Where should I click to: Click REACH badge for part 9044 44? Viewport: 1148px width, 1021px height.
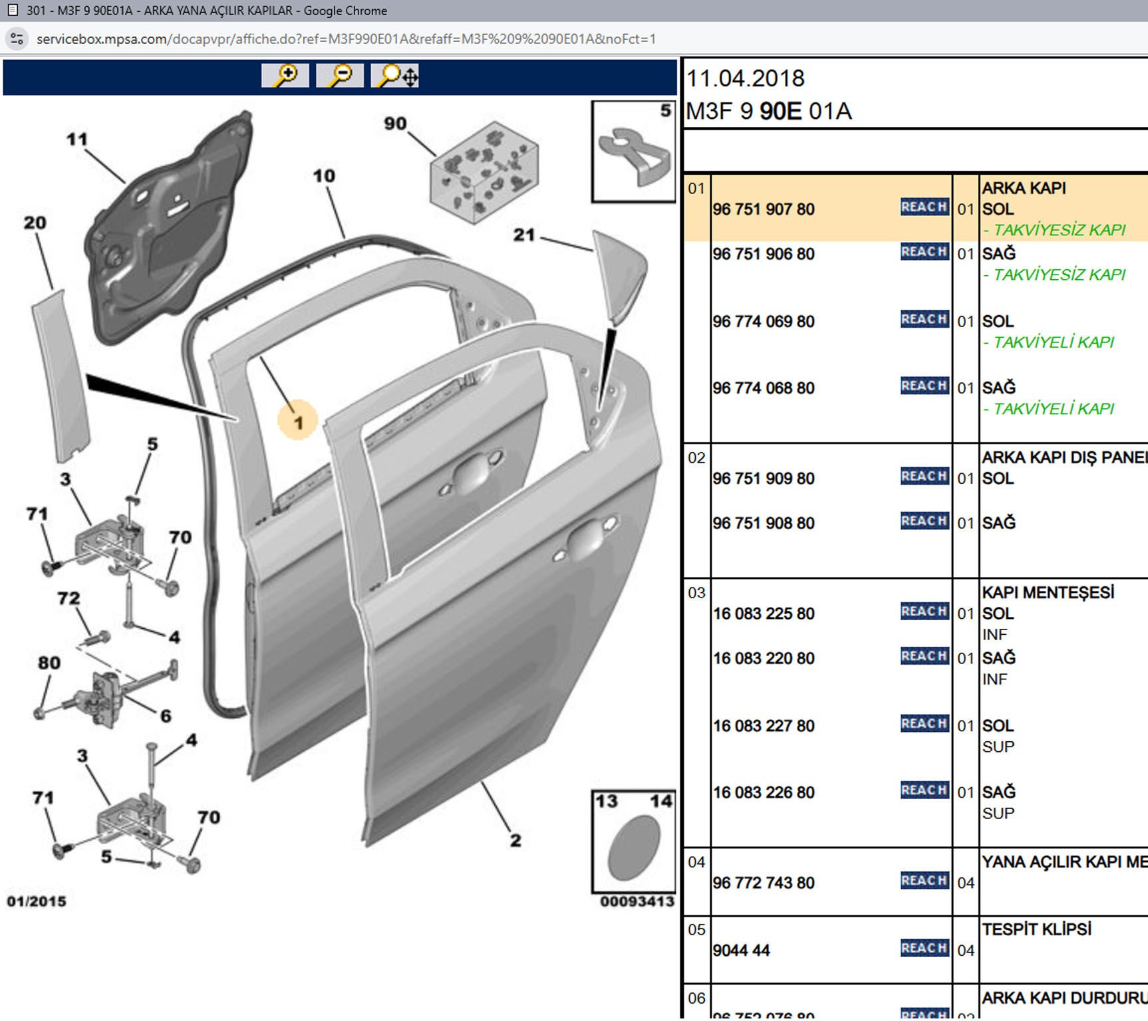click(x=924, y=949)
